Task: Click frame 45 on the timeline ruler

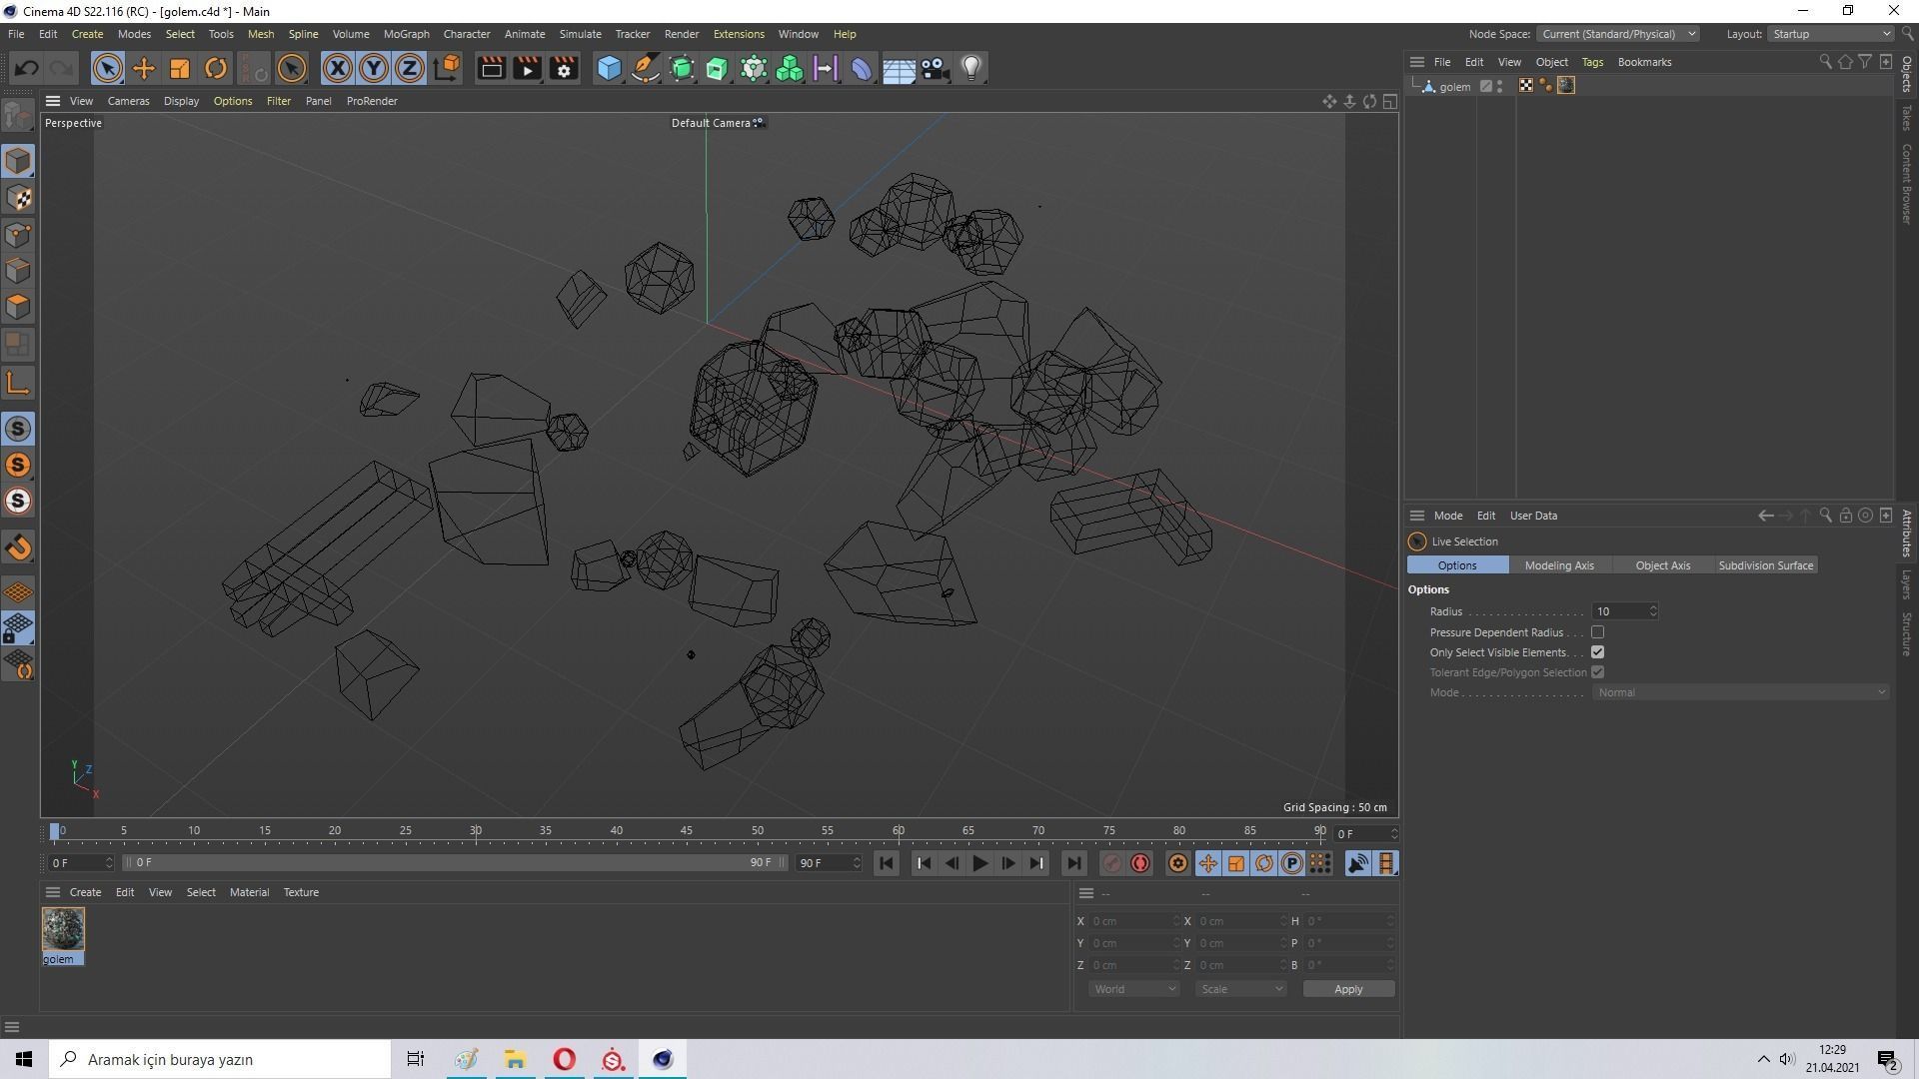Action: [x=687, y=831]
